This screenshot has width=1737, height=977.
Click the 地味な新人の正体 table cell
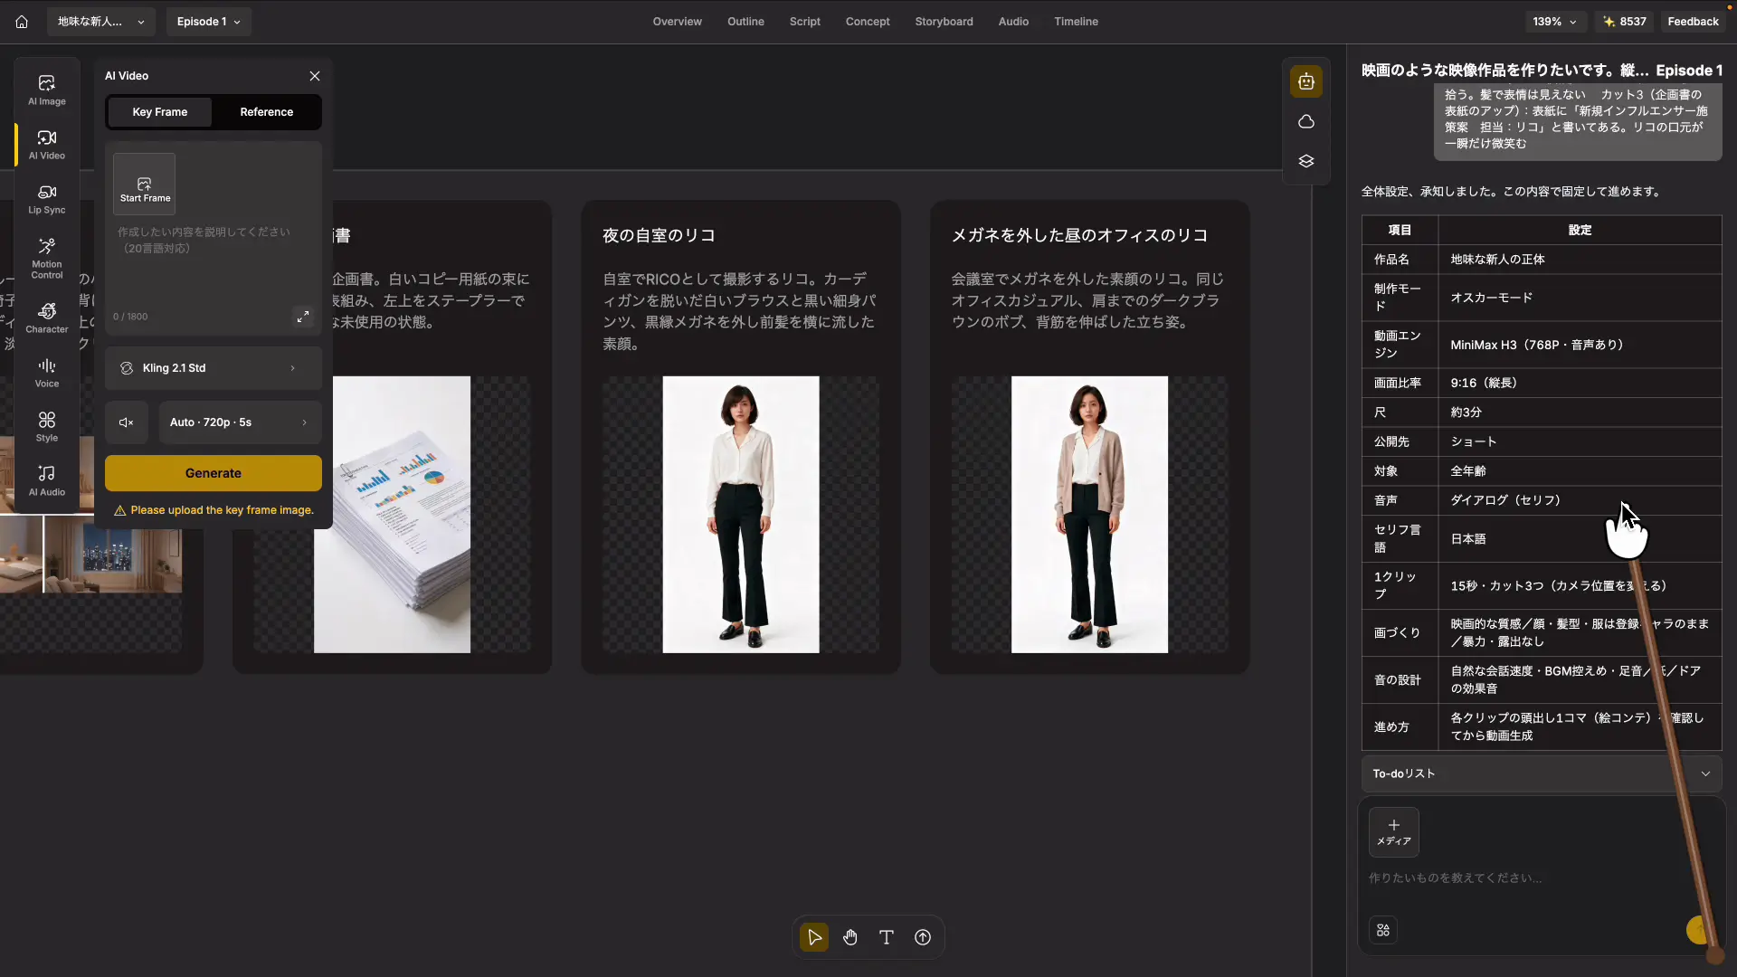[x=1580, y=260]
